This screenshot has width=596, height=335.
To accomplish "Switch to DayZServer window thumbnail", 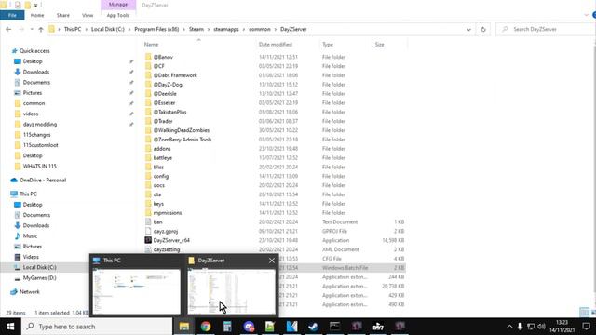I will pos(231,291).
